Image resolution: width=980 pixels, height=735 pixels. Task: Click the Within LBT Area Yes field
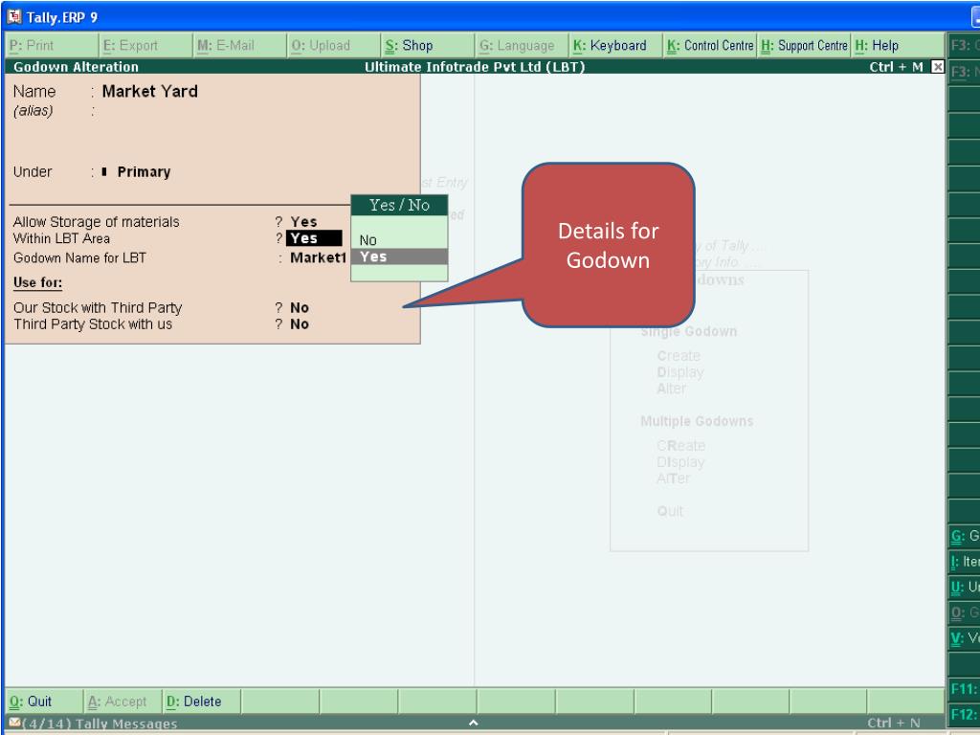tap(314, 238)
